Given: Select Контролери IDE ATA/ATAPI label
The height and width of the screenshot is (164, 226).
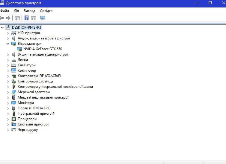Looking at the screenshot, I should (39, 76).
